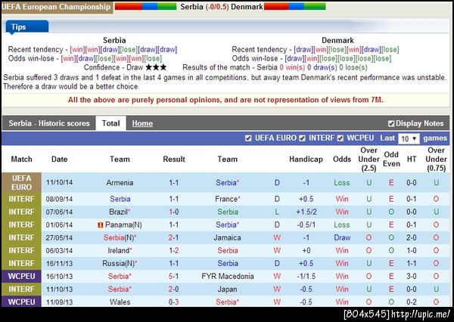Click the Panama red card icon

click(101, 224)
